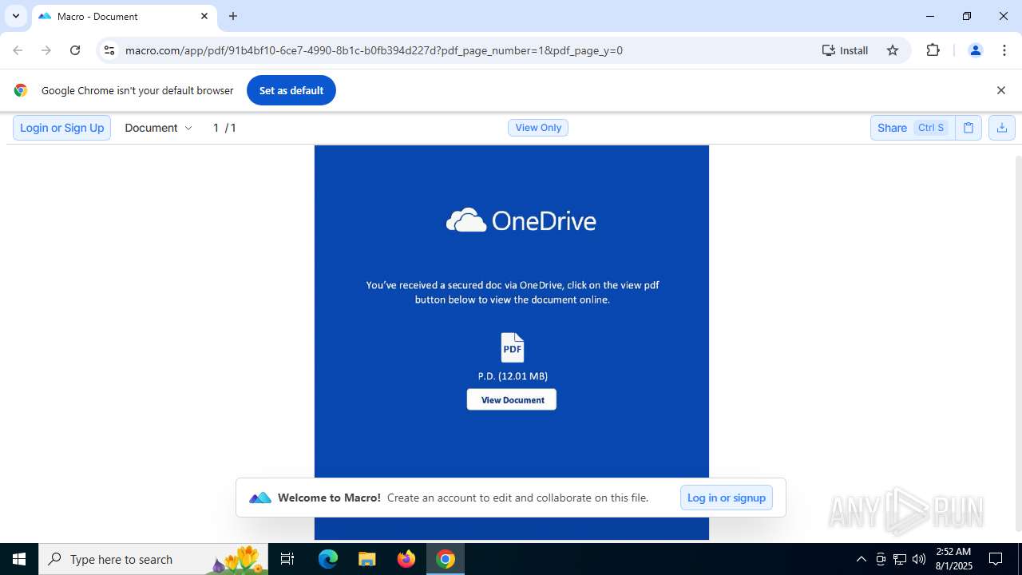Click the PDF file icon in document
1022x575 pixels.
pyautogui.click(x=513, y=347)
